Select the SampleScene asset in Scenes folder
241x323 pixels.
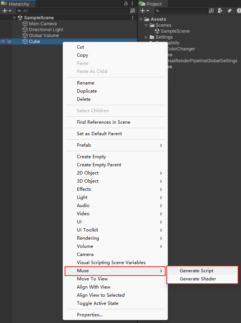tap(175, 31)
